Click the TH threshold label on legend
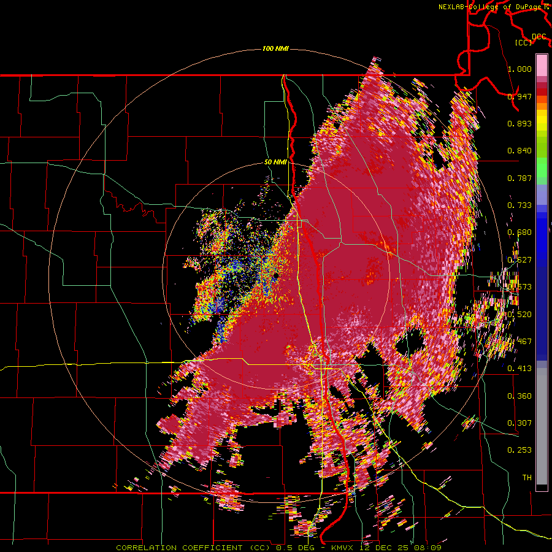552x552 pixels. click(527, 478)
